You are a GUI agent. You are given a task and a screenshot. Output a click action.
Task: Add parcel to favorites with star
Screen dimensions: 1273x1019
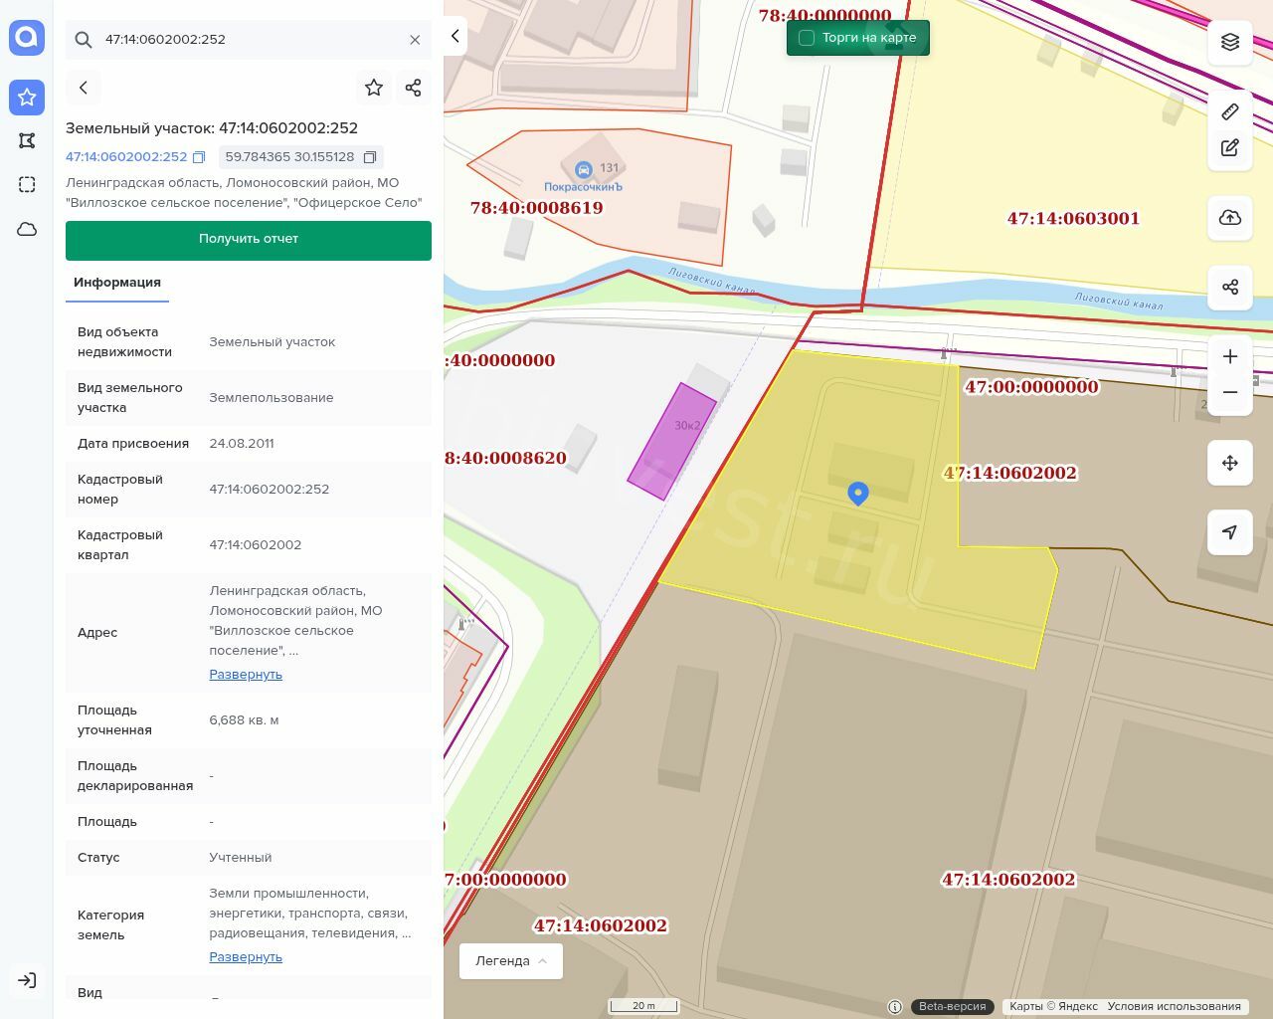click(374, 88)
